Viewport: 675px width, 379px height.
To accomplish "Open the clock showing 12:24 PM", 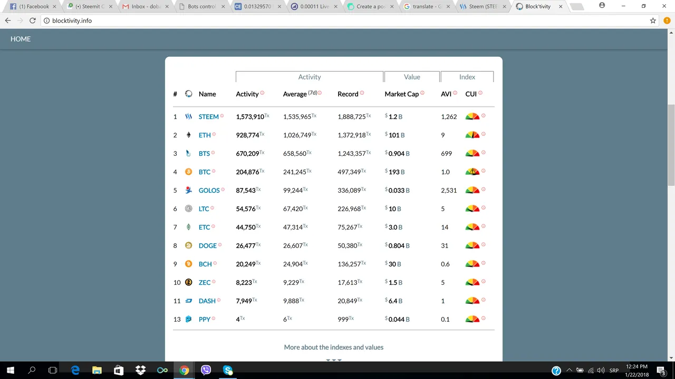I will click(637, 370).
